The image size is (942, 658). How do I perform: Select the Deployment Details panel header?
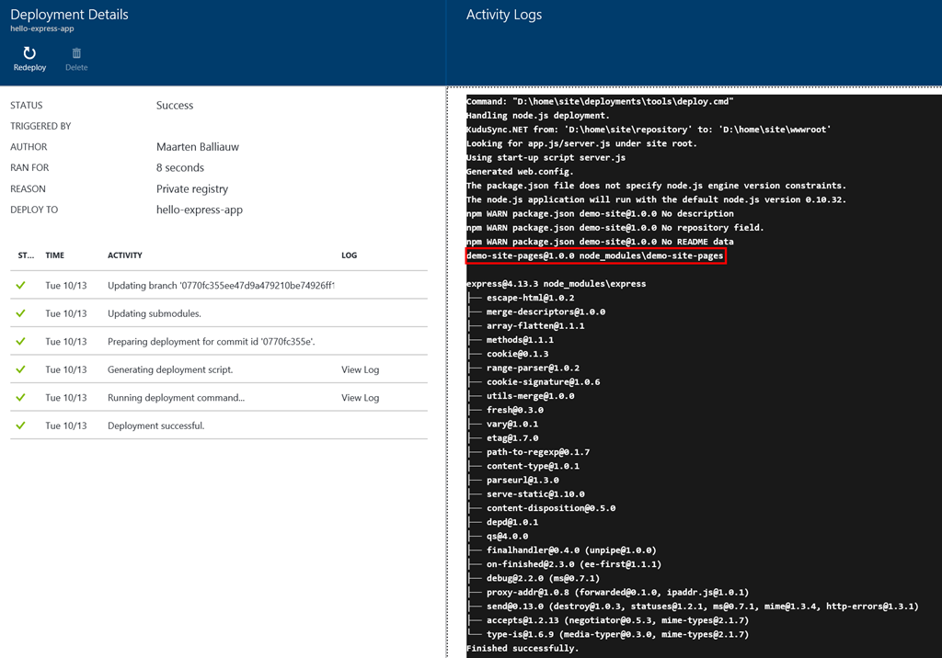coord(69,15)
